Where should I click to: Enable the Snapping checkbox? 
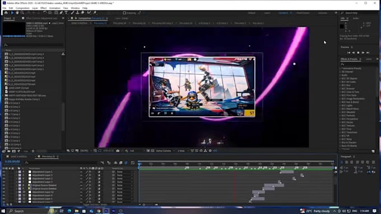coord(124,13)
